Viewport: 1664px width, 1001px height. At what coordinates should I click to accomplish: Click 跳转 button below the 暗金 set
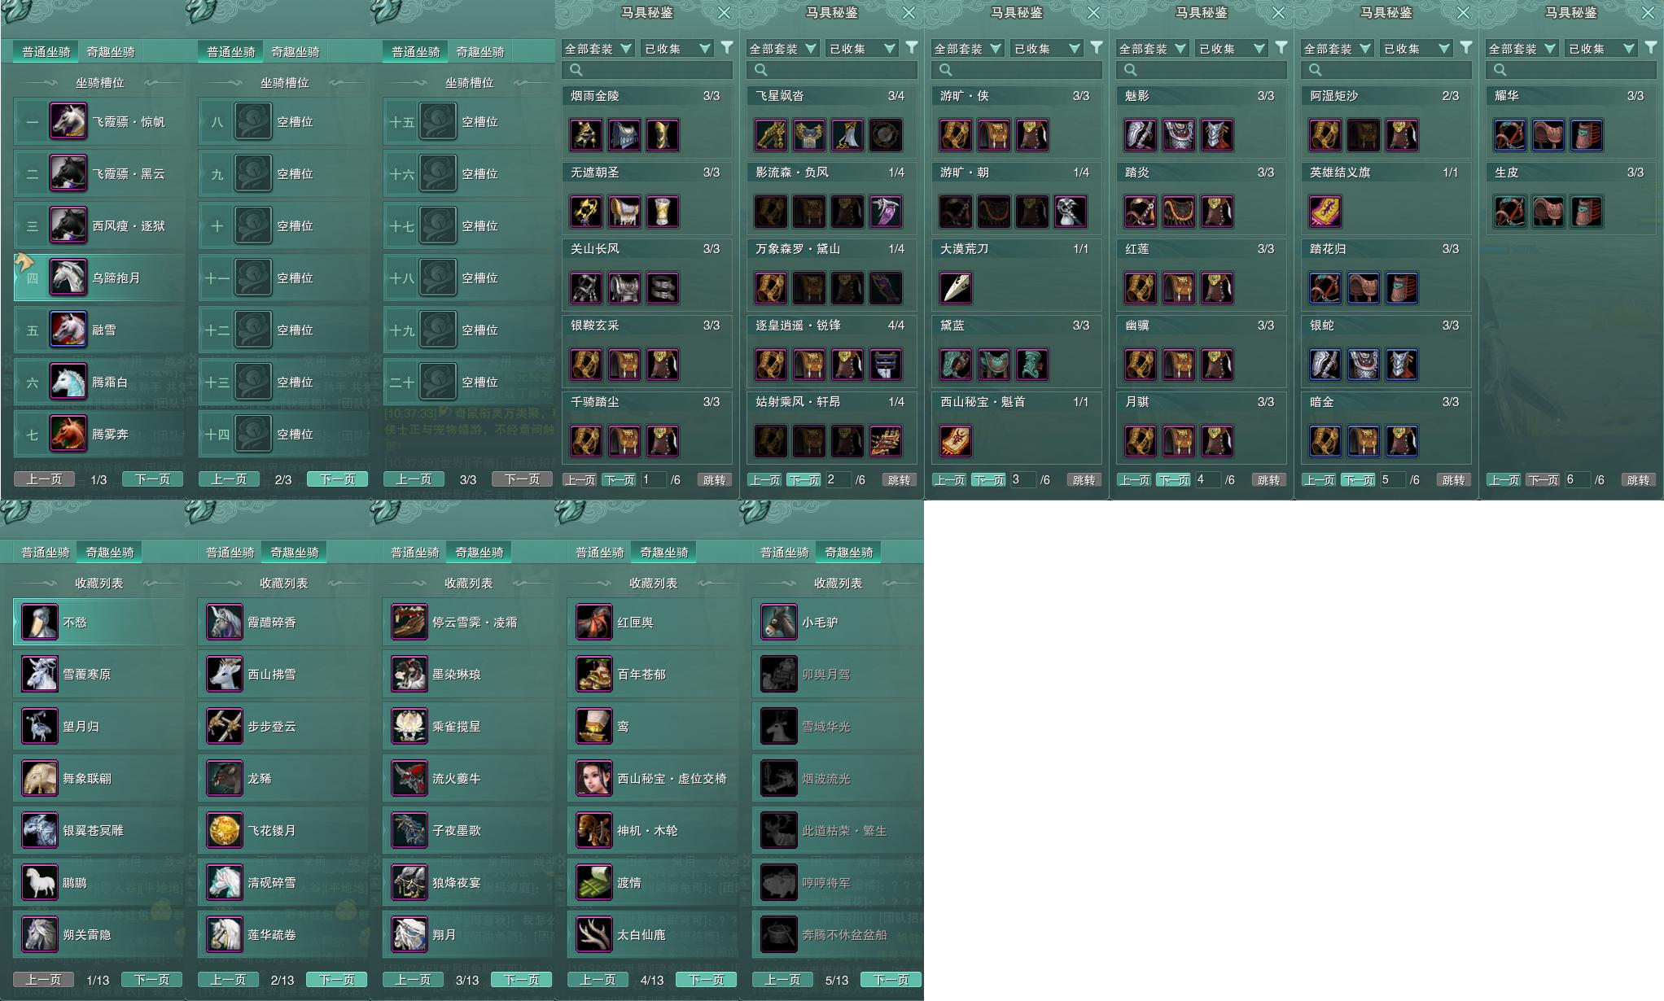point(1453,480)
